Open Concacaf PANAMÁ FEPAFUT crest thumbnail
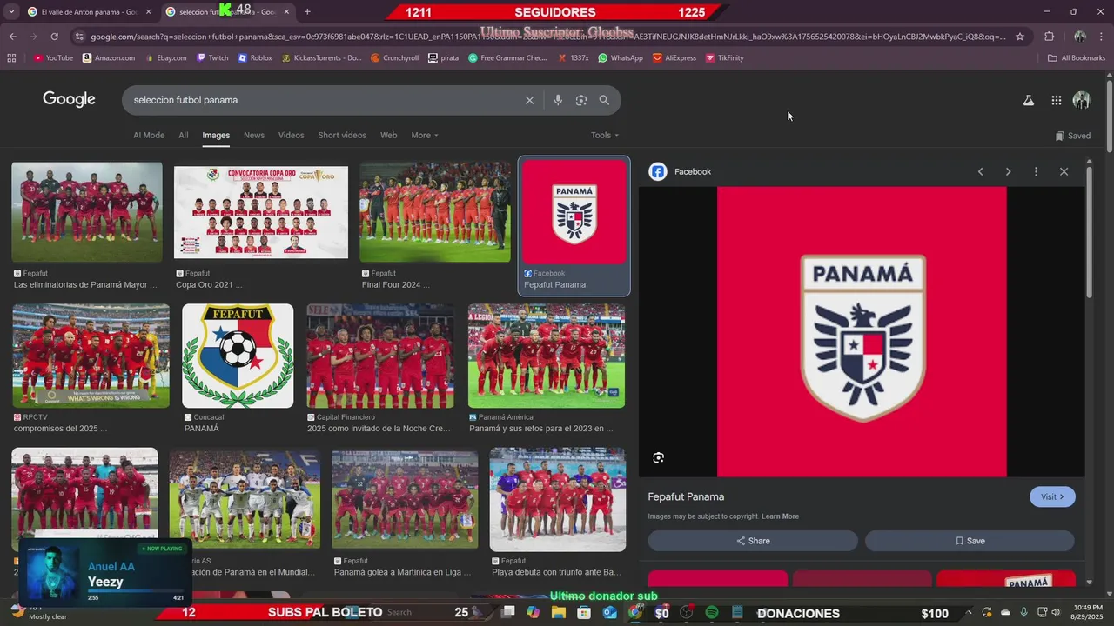The height and width of the screenshot is (626, 1114). pos(238,356)
